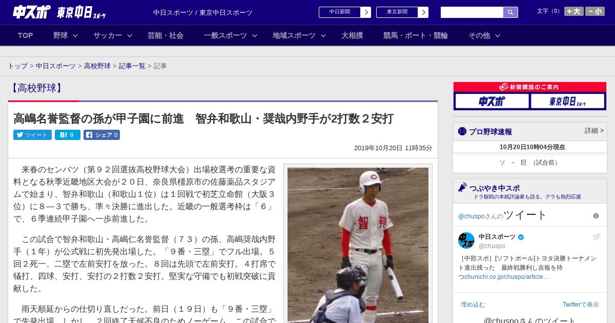This screenshot has height=323, width=615.
Task: Click the 中スポ logo in header
Action: [x=32, y=12]
